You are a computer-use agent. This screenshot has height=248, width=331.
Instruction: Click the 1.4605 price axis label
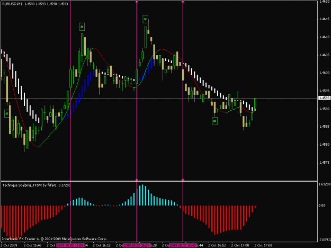(x=324, y=55)
